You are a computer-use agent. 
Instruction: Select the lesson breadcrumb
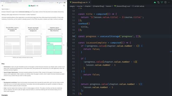[109, 6]
